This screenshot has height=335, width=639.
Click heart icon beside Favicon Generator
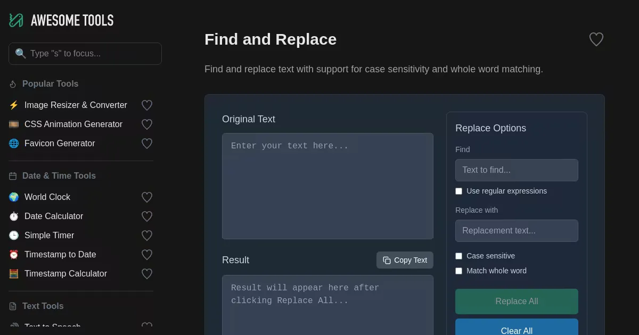coord(147,144)
